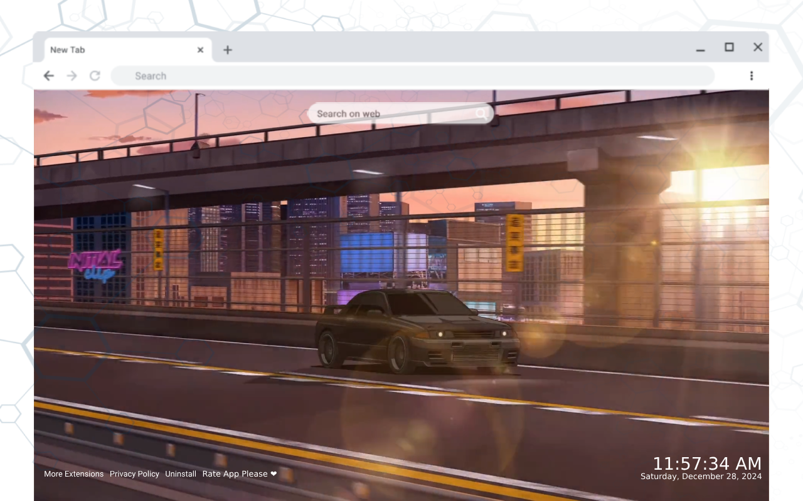Focus the browser address Search bar
This screenshot has height=501, width=803.
[x=413, y=76]
